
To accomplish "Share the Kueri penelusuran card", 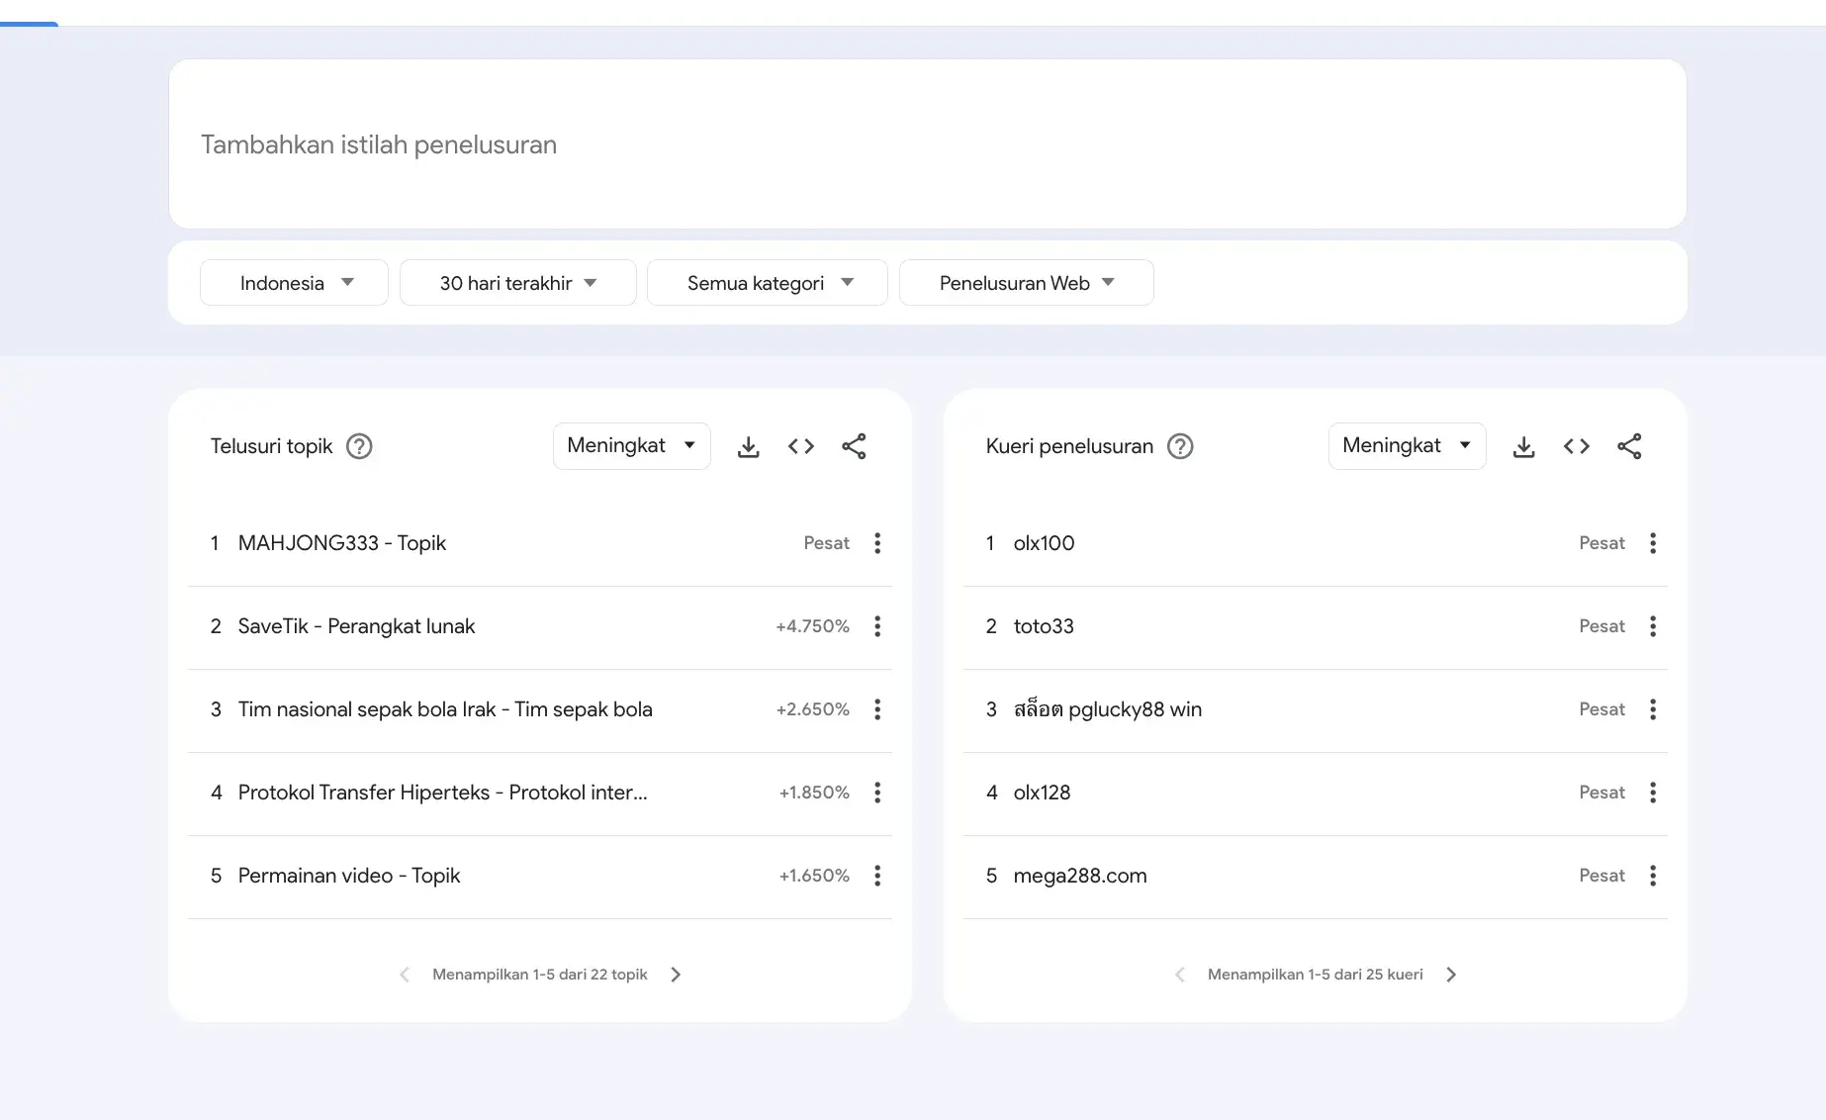I will [1629, 446].
